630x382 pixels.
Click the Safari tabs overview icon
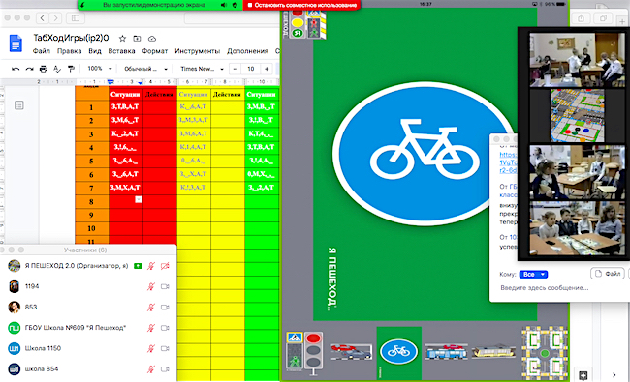coord(603,18)
